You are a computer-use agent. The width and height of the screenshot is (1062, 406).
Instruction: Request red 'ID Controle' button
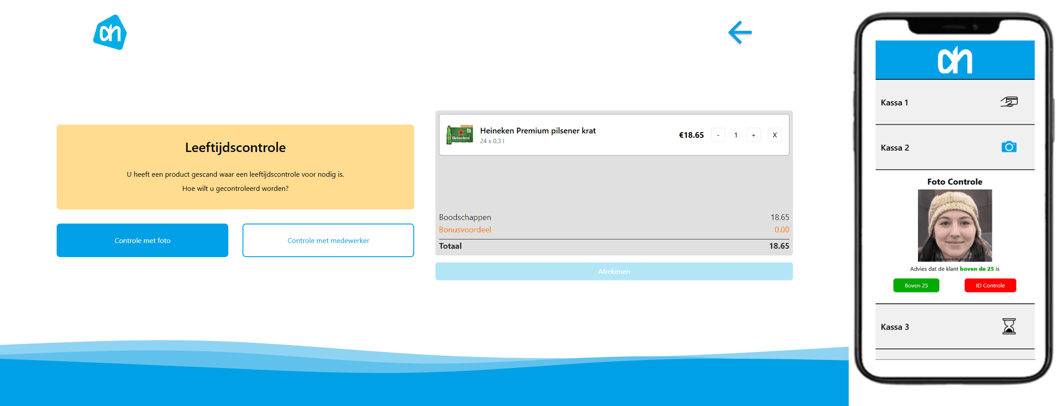(x=990, y=285)
